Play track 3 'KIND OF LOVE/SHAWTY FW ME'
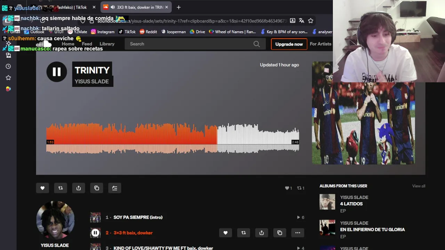The image size is (445, 250). tap(163, 248)
